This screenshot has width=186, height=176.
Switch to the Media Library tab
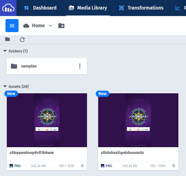pyautogui.click(x=88, y=8)
